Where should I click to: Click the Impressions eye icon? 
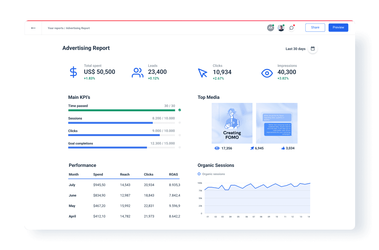click(x=267, y=73)
